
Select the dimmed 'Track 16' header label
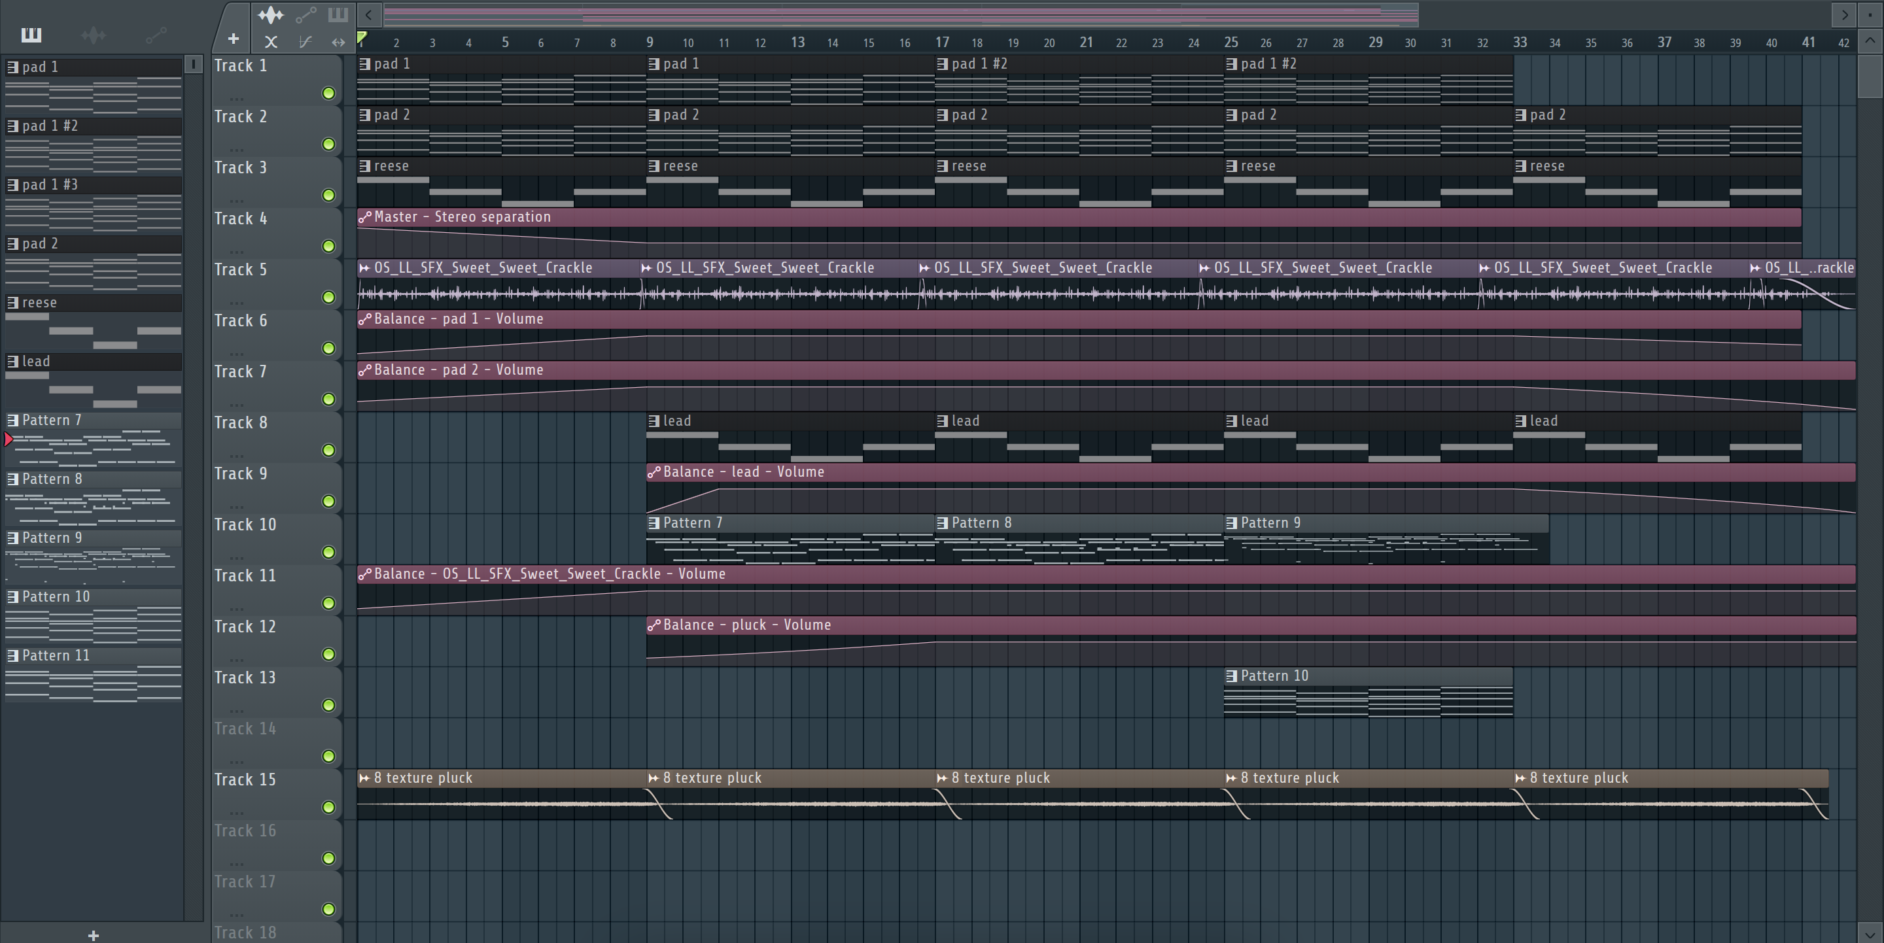tap(245, 831)
